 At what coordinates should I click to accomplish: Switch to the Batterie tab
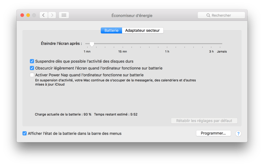pos(111,31)
